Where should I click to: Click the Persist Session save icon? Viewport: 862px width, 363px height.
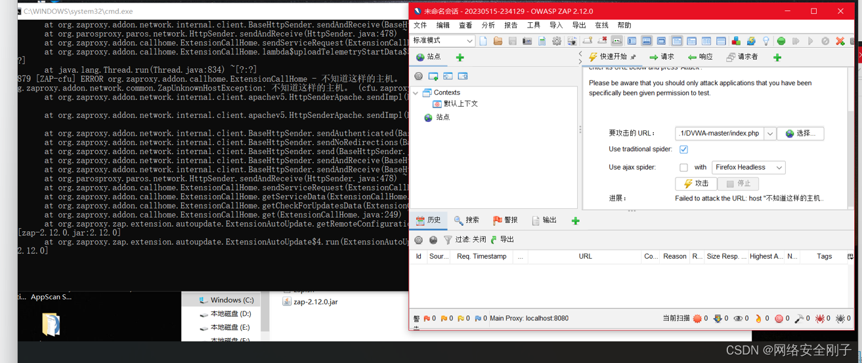click(x=513, y=41)
